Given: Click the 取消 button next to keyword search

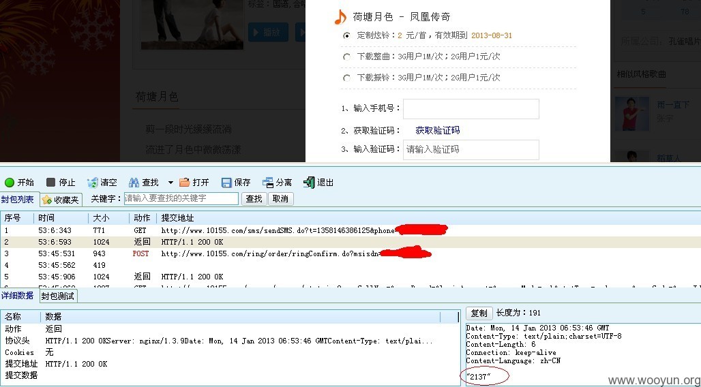Looking at the screenshot, I should pos(280,198).
